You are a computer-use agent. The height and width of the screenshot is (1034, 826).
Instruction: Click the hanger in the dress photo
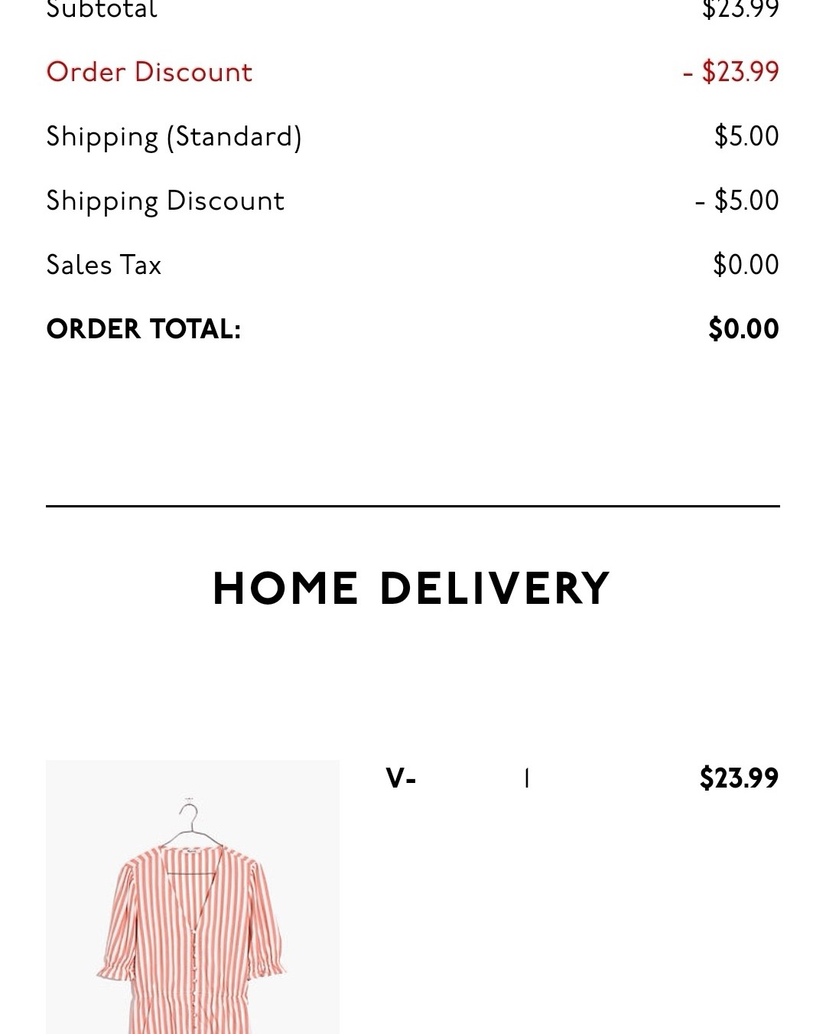click(189, 823)
